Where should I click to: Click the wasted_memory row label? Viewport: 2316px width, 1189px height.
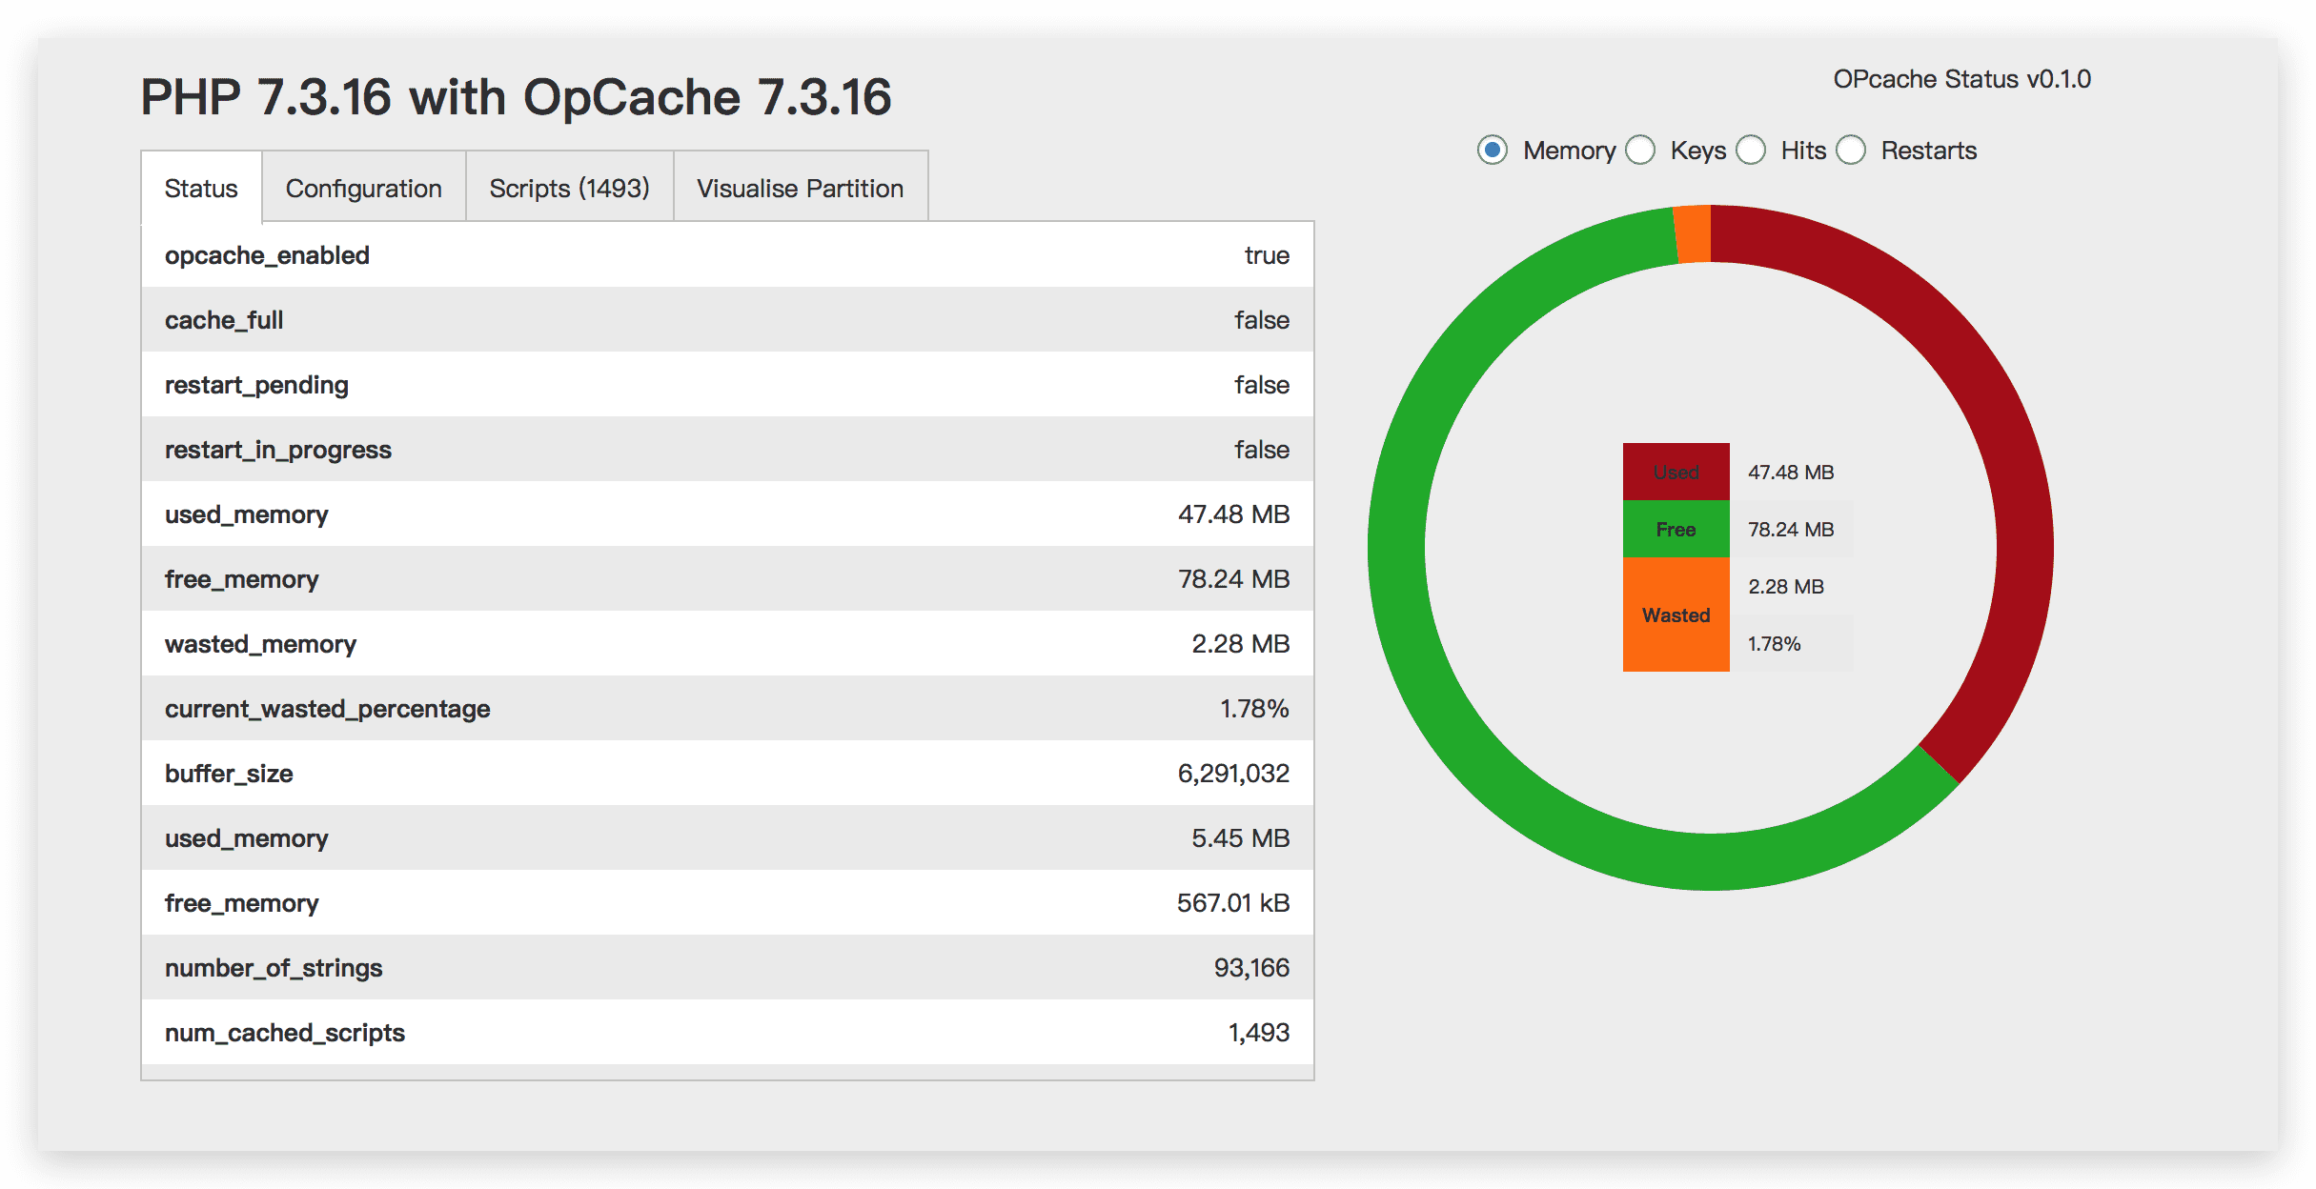coord(260,644)
